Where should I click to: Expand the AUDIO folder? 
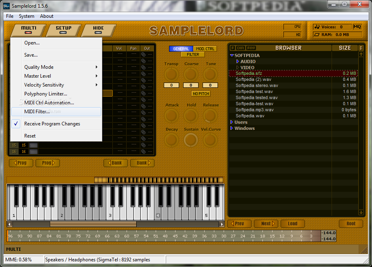[x=237, y=61]
